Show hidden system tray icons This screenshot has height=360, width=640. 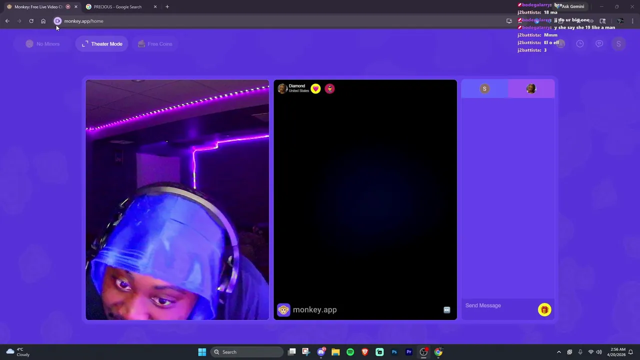(559, 352)
